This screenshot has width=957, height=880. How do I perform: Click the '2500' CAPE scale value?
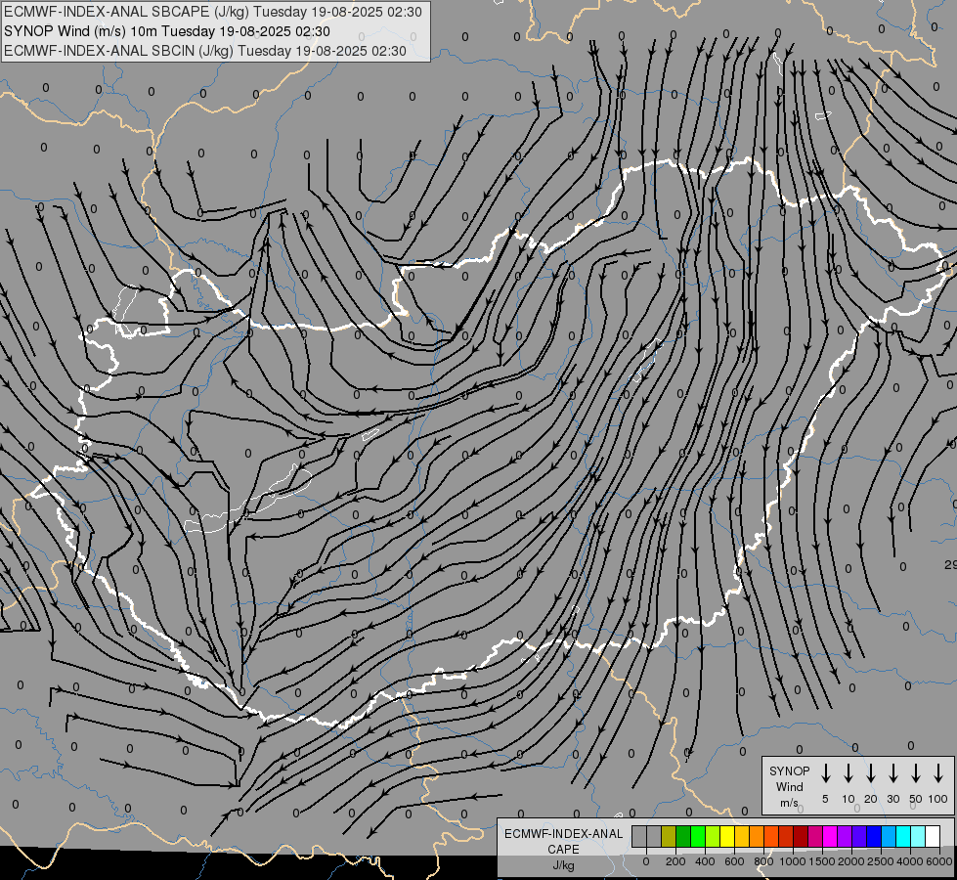(881, 861)
